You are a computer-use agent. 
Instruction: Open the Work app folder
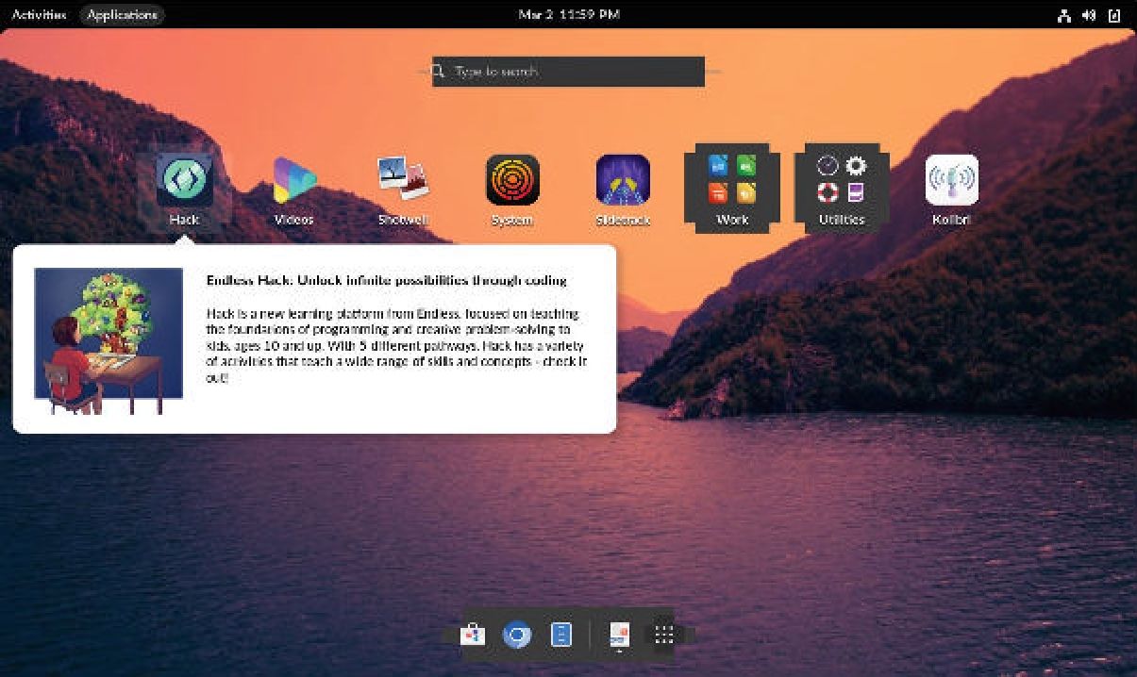(x=732, y=188)
